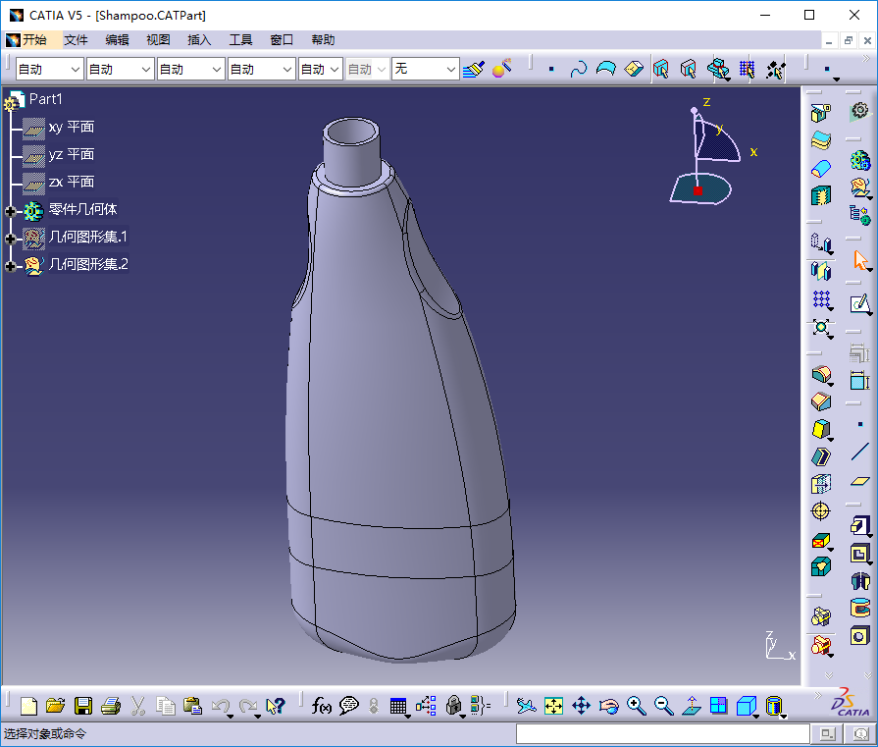The width and height of the screenshot is (878, 747).
Task: Select the orange arrow Select tool
Action: (860, 260)
